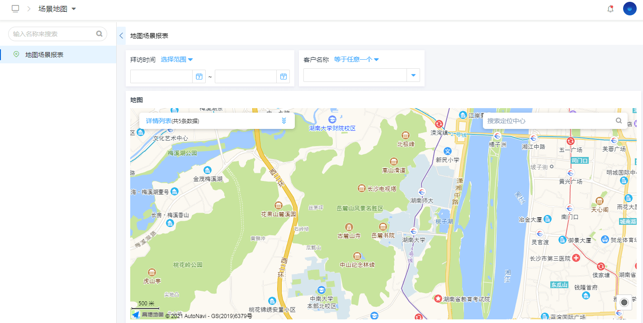Click the map location search magnifier

pos(619,121)
